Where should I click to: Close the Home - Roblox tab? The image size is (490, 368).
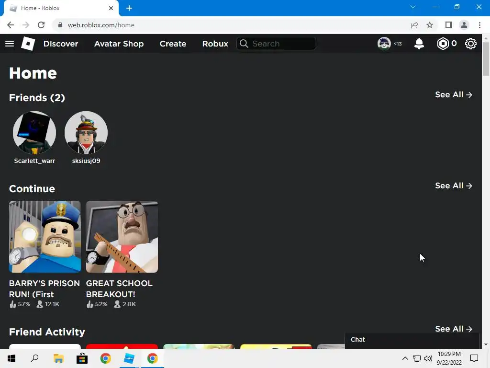[x=111, y=8]
